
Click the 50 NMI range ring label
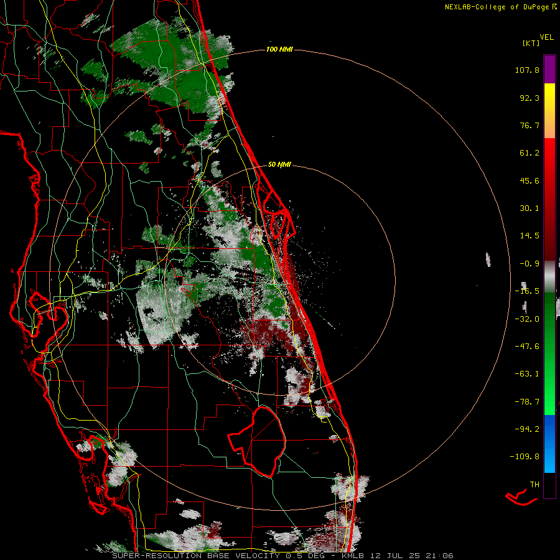(279, 165)
